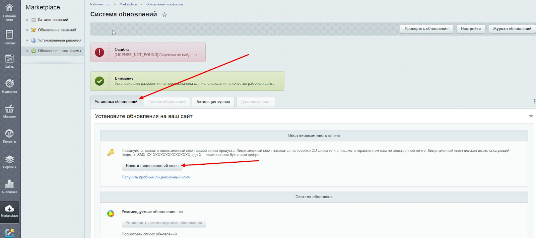Viewport: 536px width, 238px height.
Task: Click the Установленные решения tree icon
Action: [x=33, y=41]
